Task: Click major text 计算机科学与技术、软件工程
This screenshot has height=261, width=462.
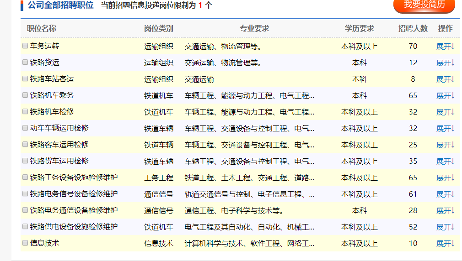Action: tap(249, 244)
